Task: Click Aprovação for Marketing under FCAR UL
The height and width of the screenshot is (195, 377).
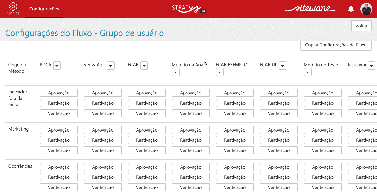Action: (x=279, y=130)
